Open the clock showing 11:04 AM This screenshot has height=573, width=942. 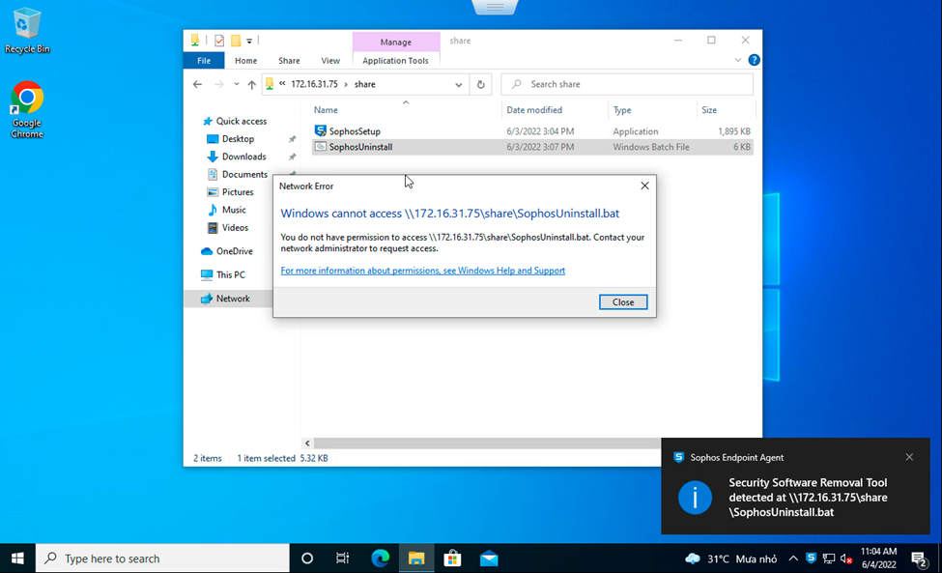878,559
